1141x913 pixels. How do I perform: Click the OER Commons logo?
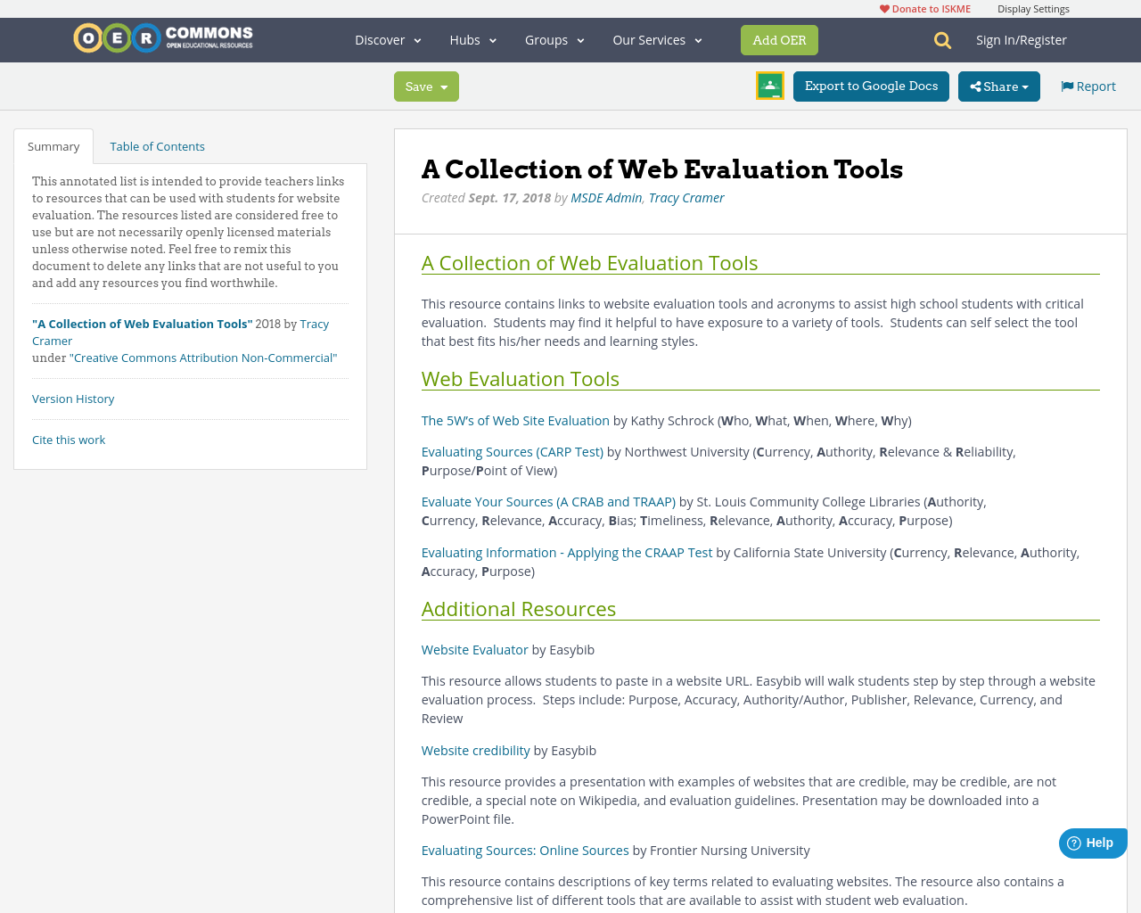(x=162, y=37)
